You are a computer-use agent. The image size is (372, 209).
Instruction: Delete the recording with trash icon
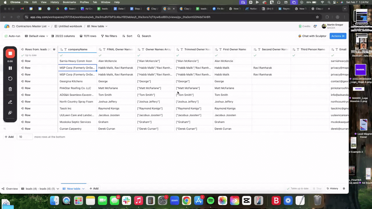coord(10,89)
